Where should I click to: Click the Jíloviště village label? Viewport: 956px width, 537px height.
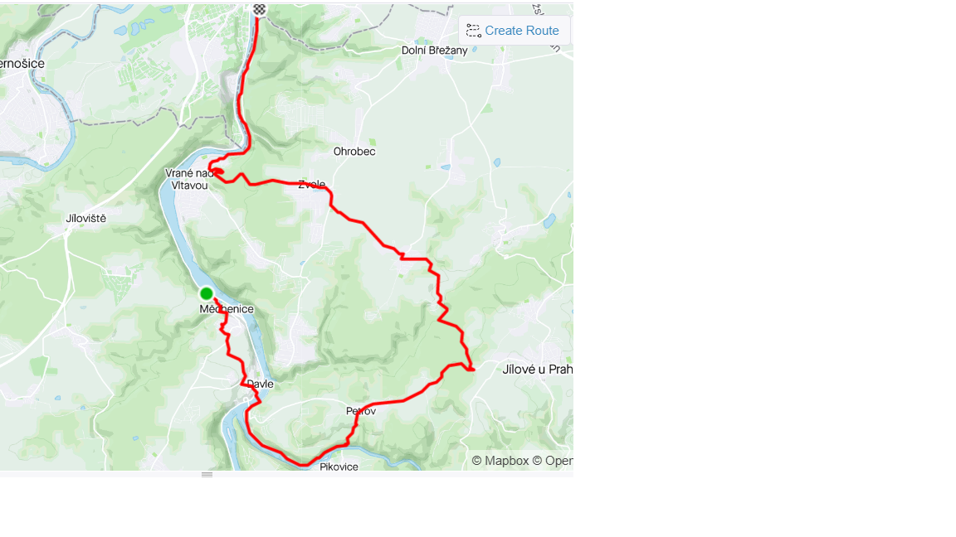[86, 218]
